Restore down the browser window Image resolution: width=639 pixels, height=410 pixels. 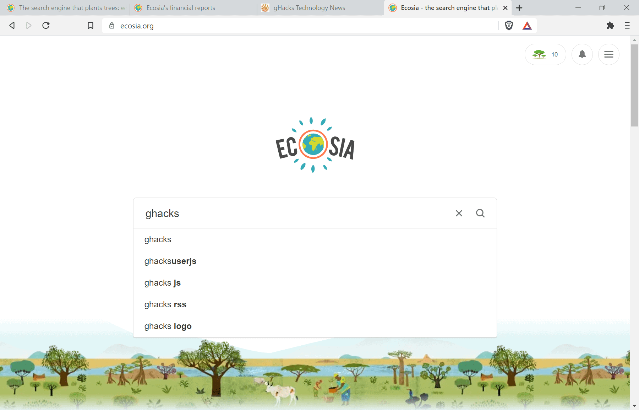602,7
